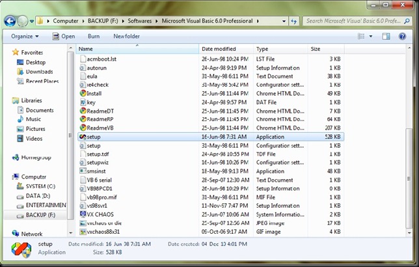
Task: Select the Install Chrome HTML icon
Action: [83, 93]
